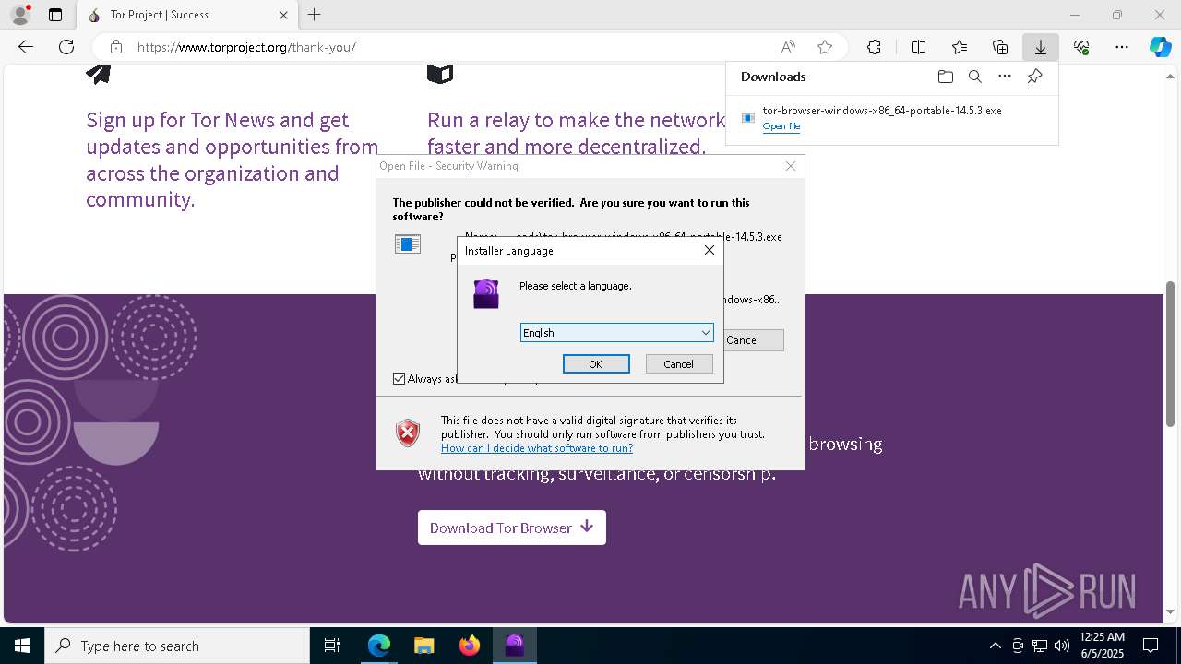
Task: Open a new browser tab
Action: [x=315, y=15]
